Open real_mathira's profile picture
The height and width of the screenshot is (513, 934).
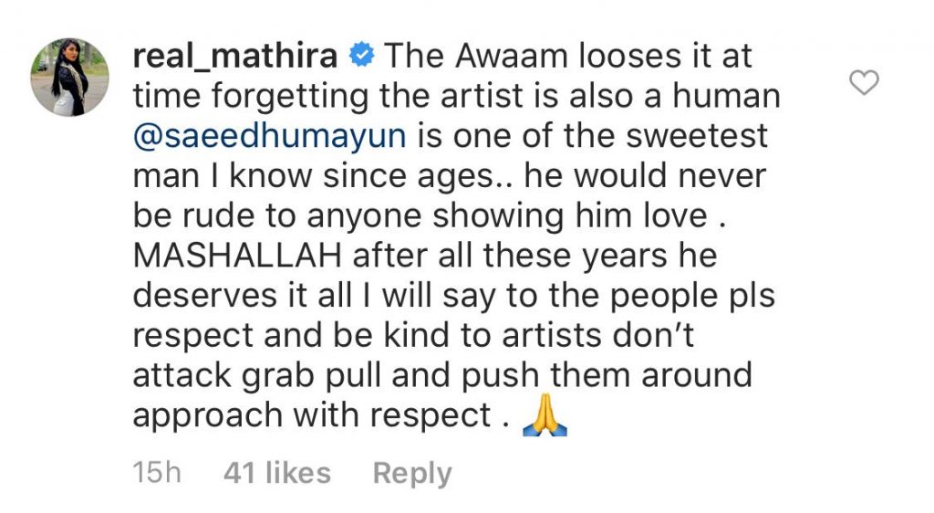click(x=69, y=78)
